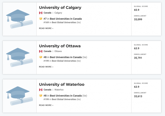Click Read More for University of Calgary

click(46, 28)
